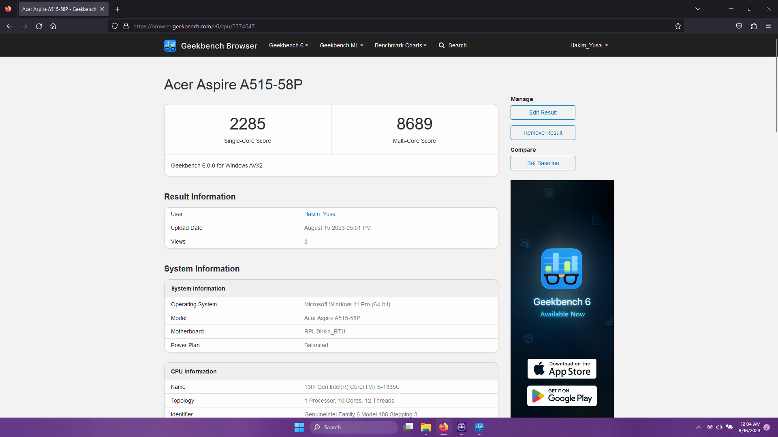The width and height of the screenshot is (778, 437).
Task: Click the Edit Result button
Action: point(543,112)
